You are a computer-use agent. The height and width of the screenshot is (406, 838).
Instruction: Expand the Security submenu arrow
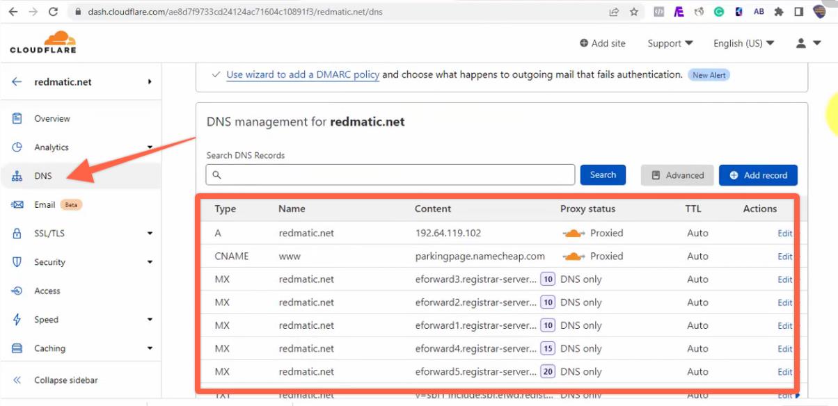click(150, 262)
